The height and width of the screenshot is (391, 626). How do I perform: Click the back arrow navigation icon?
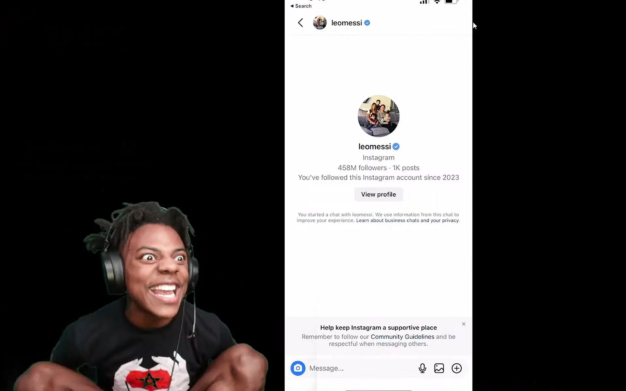pyautogui.click(x=300, y=22)
